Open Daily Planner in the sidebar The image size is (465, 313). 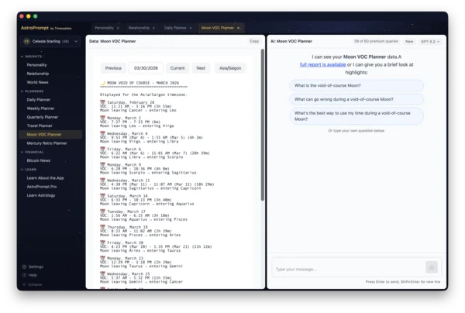pos(39,100)
